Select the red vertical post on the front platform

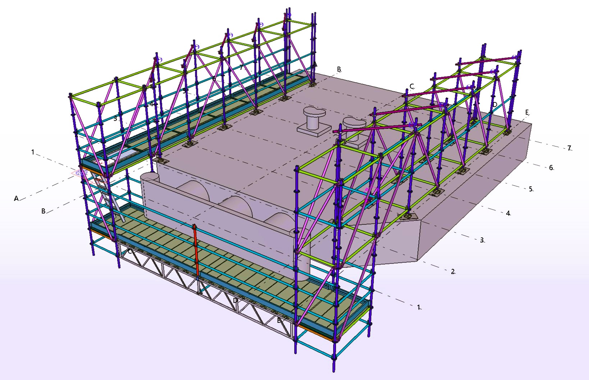pyautogui.click(x=196, y=251)
